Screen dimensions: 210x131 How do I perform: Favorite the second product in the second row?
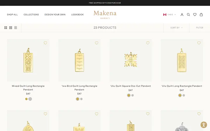click(x=97, y=114)
